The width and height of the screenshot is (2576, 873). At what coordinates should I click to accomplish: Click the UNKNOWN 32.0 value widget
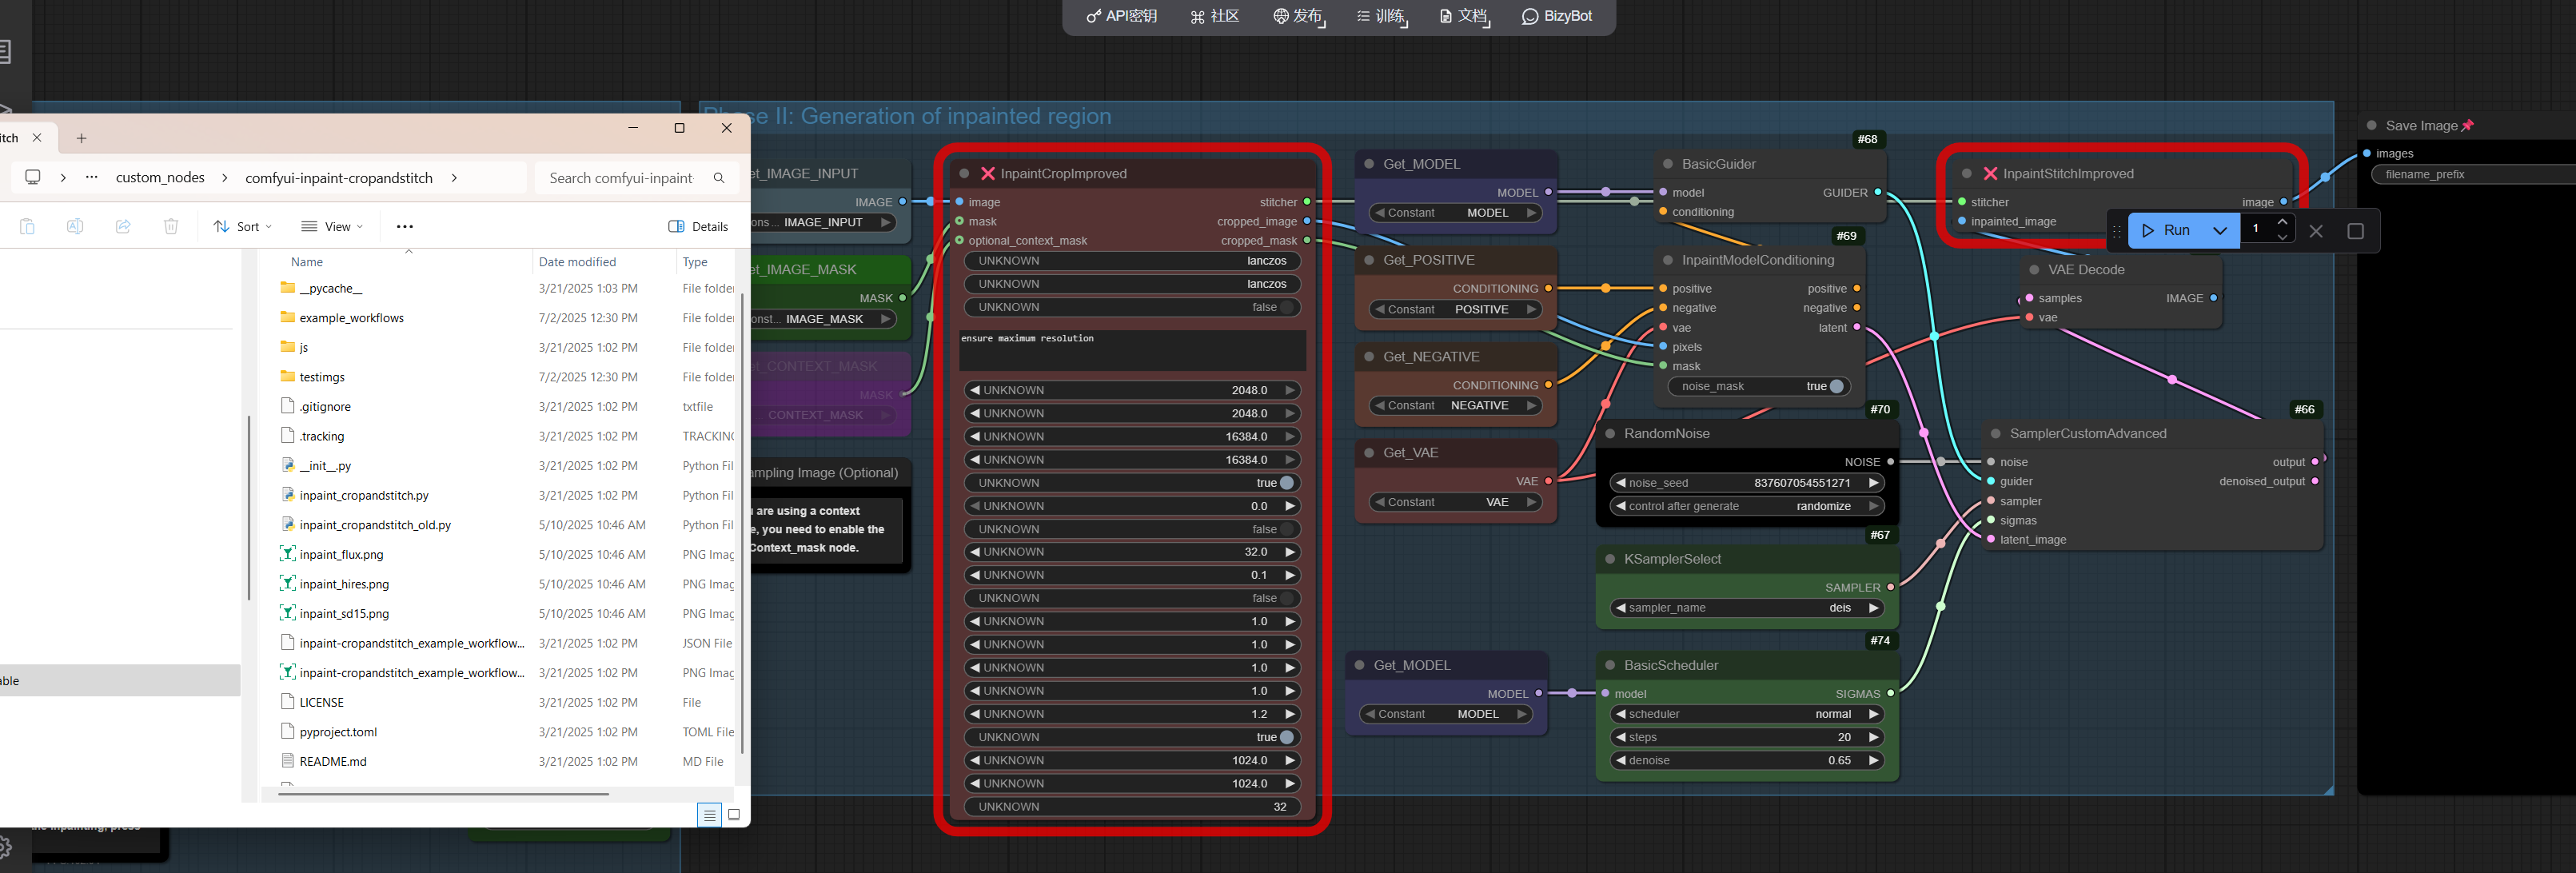(x=1132, y=552)
